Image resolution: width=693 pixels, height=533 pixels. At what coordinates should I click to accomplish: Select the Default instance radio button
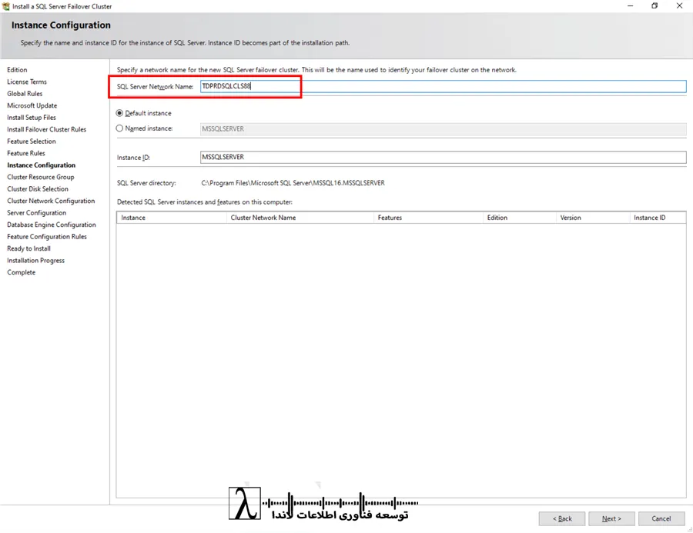click(x=119, y=113)
